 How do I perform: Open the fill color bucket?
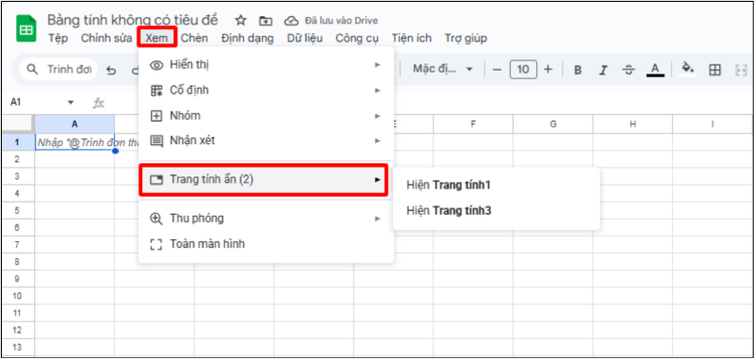coord(688,69)
